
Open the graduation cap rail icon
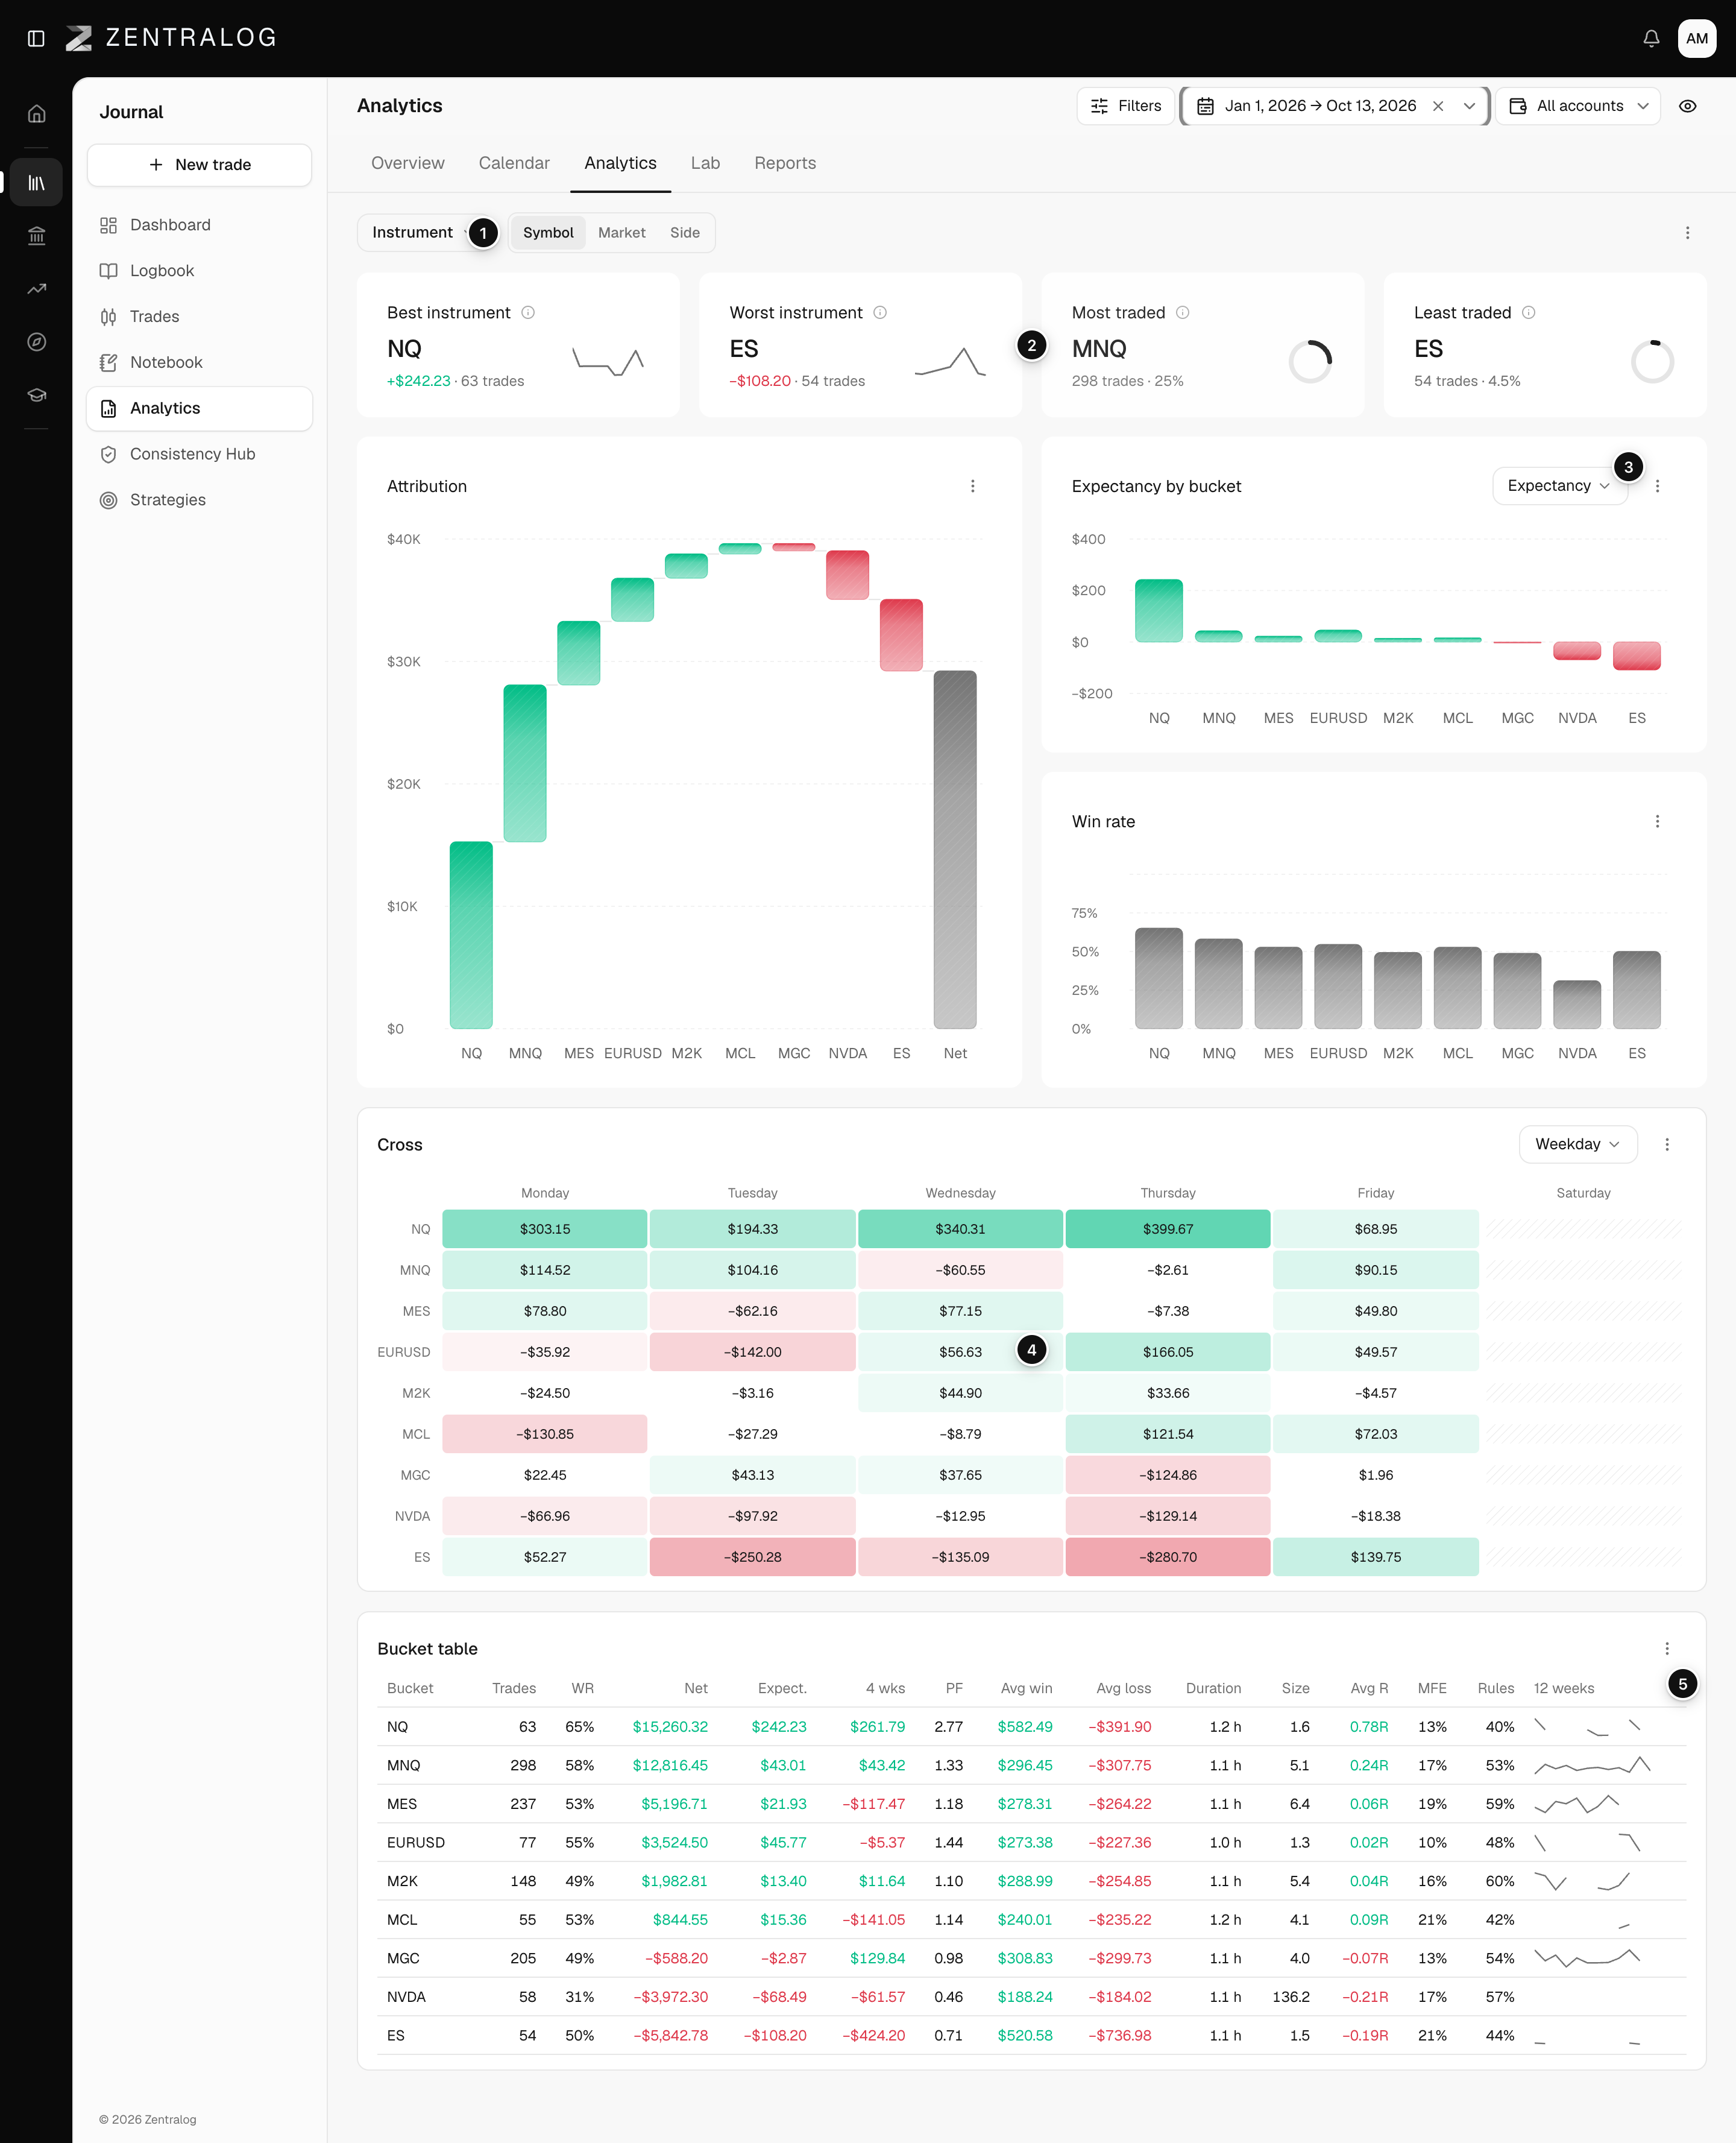(36, 395)
